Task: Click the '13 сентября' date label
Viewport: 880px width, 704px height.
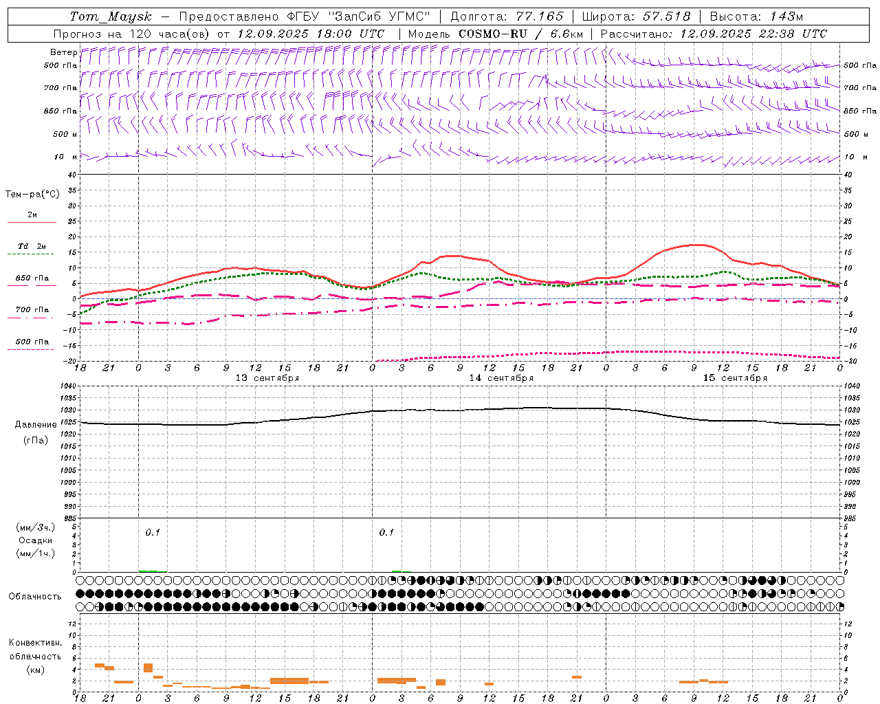Action: (x=267, y=378)
